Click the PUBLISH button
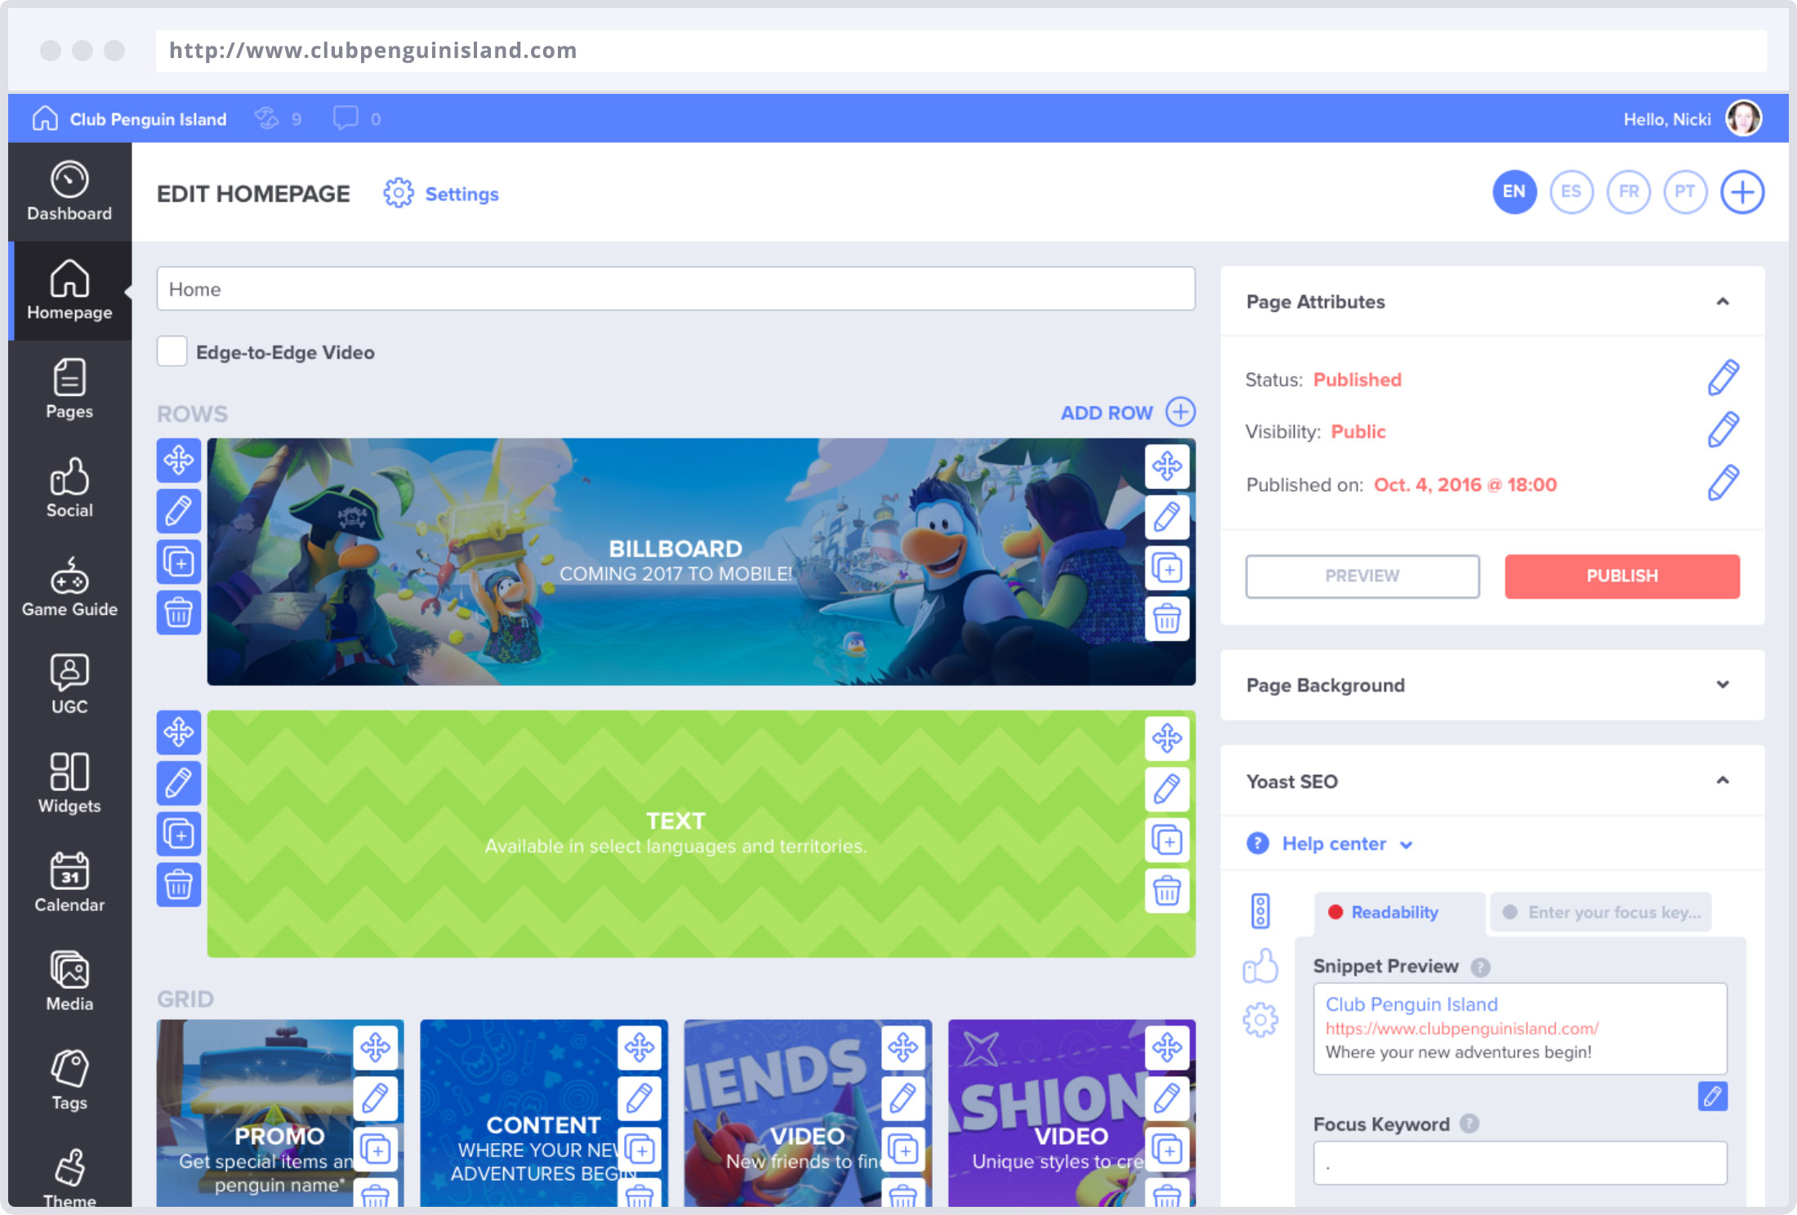 (x=1621, y=576)
